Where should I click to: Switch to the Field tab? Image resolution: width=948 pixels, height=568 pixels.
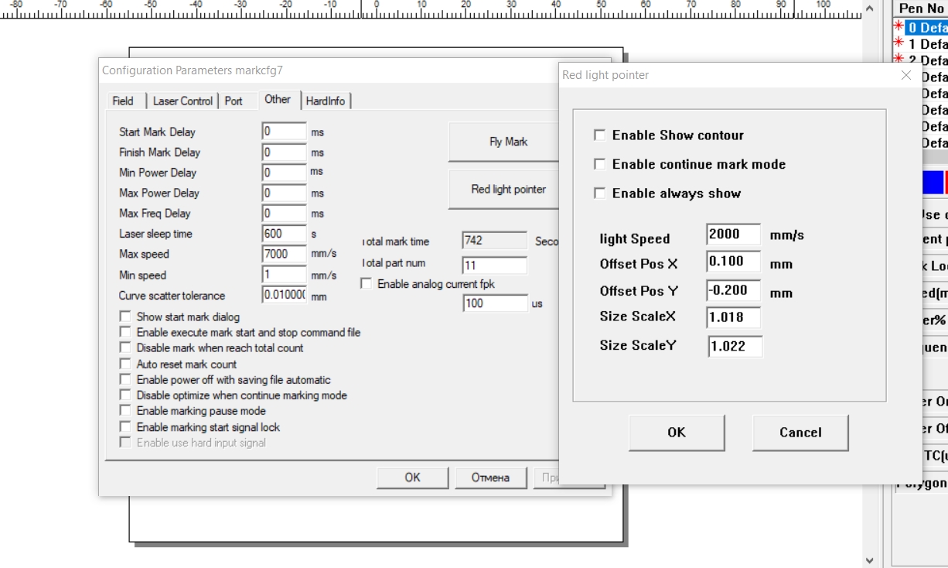click(x=123, y=101)
